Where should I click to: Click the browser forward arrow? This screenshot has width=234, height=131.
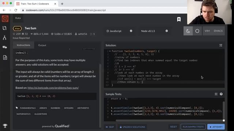pyautogui.click(x=10, y=10)
